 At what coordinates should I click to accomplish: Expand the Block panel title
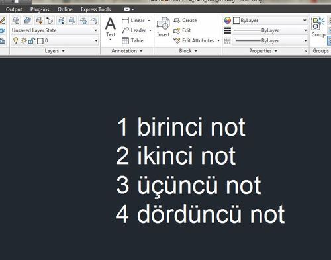click(x=188, y=51)
